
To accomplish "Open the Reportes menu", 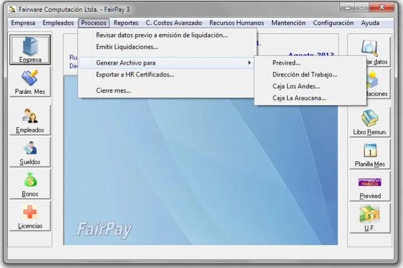I will (126, 23).
